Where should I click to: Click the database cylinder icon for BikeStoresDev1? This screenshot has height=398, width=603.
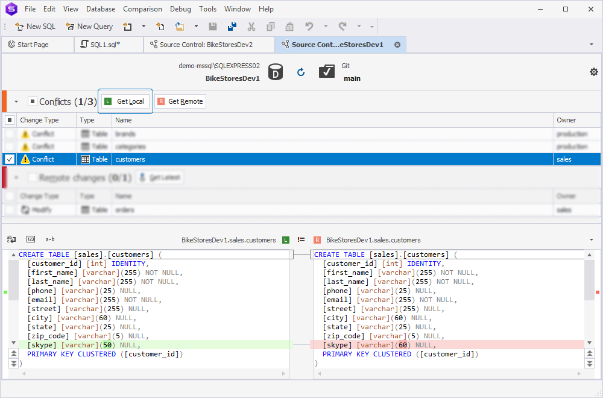pyautogui.click(x=276, y=72)
